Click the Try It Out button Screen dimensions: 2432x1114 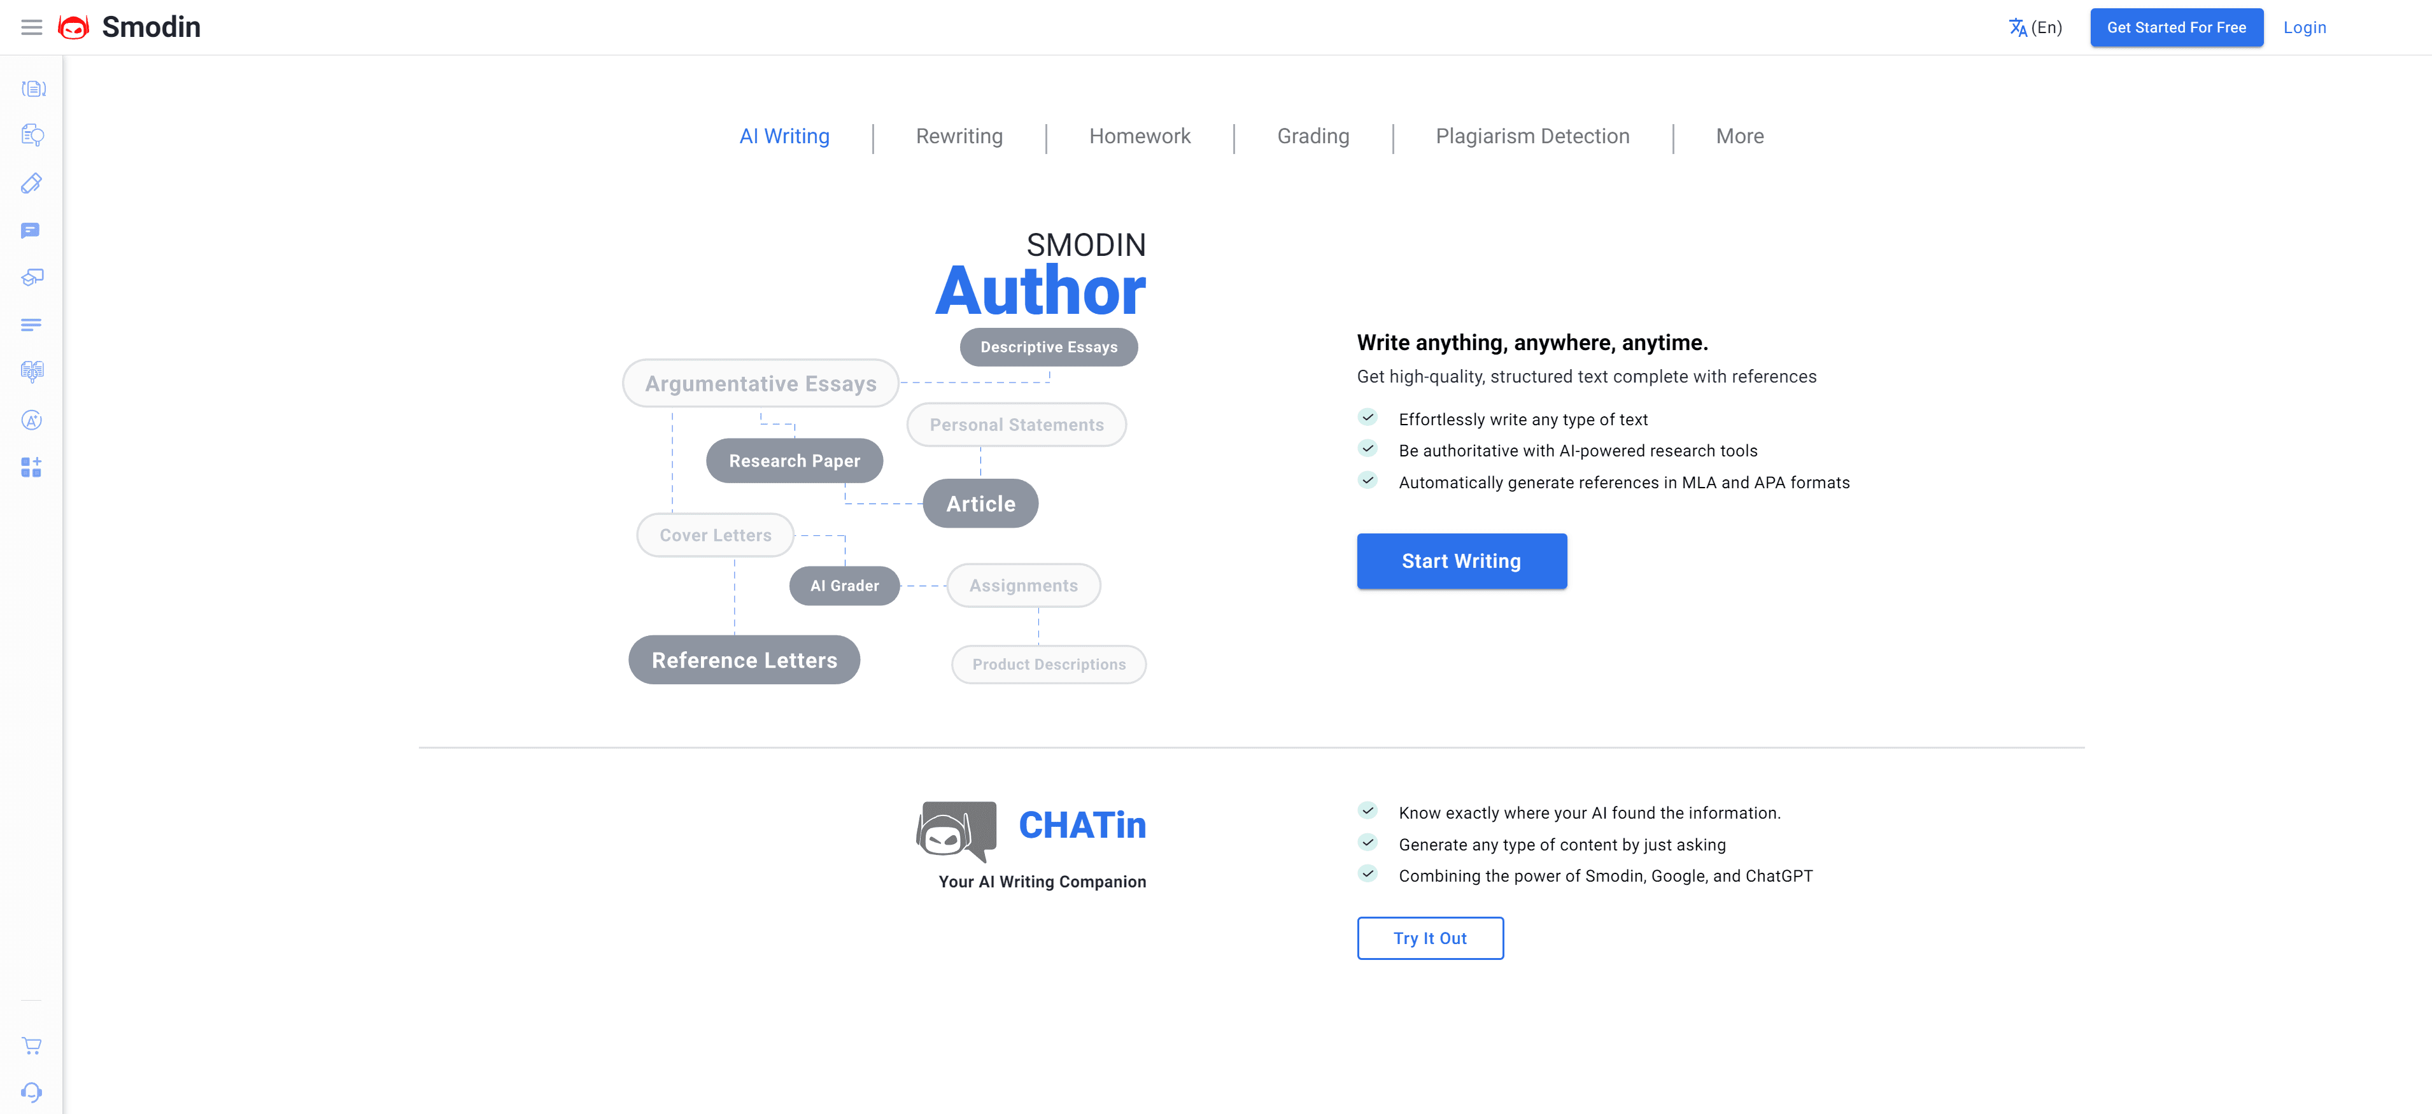coord(1430,937)
